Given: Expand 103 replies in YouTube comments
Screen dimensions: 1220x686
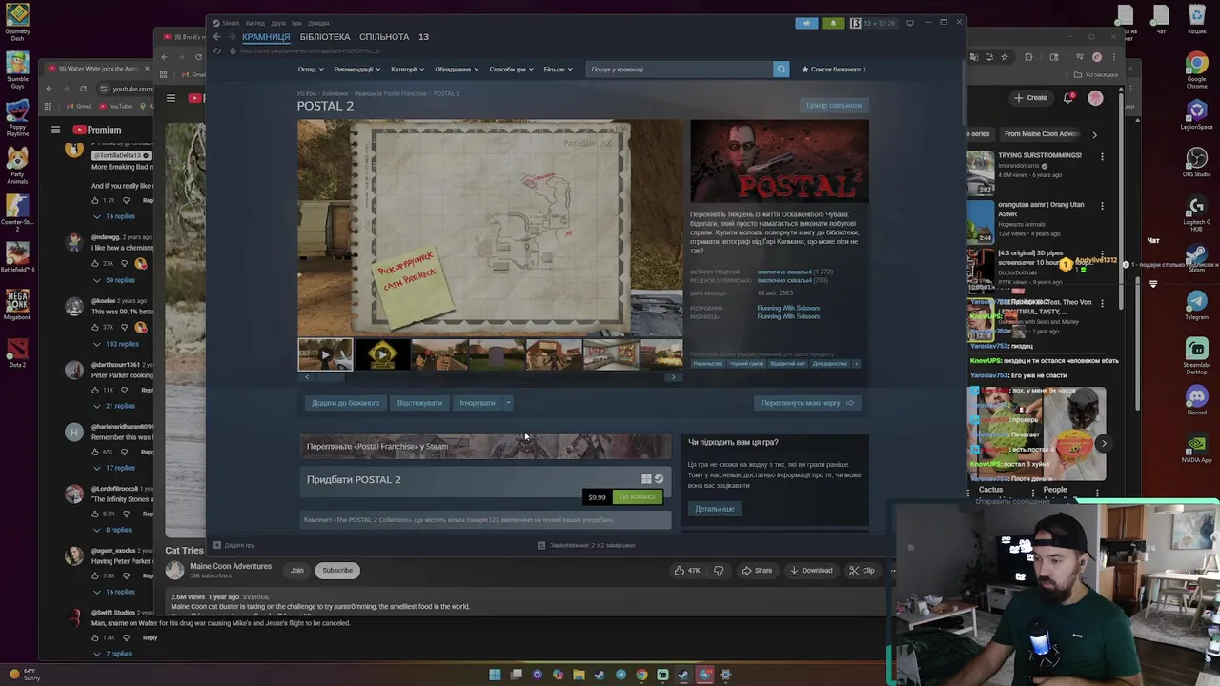Looking at the screenshot, I should pyautogui.click(x=116, y=344).
